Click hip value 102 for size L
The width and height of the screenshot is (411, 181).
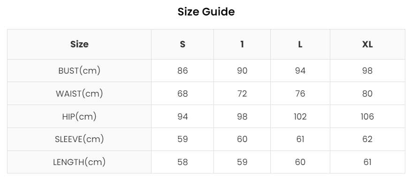click(x=300, y=117)
